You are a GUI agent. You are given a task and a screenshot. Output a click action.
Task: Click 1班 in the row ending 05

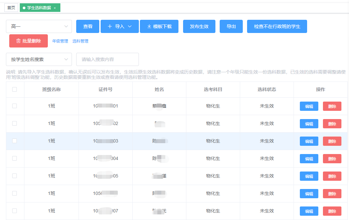point(51,176)
